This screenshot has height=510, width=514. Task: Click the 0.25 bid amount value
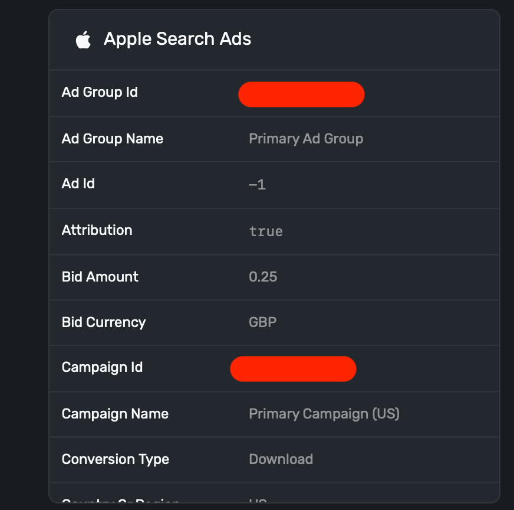(263, 277)
